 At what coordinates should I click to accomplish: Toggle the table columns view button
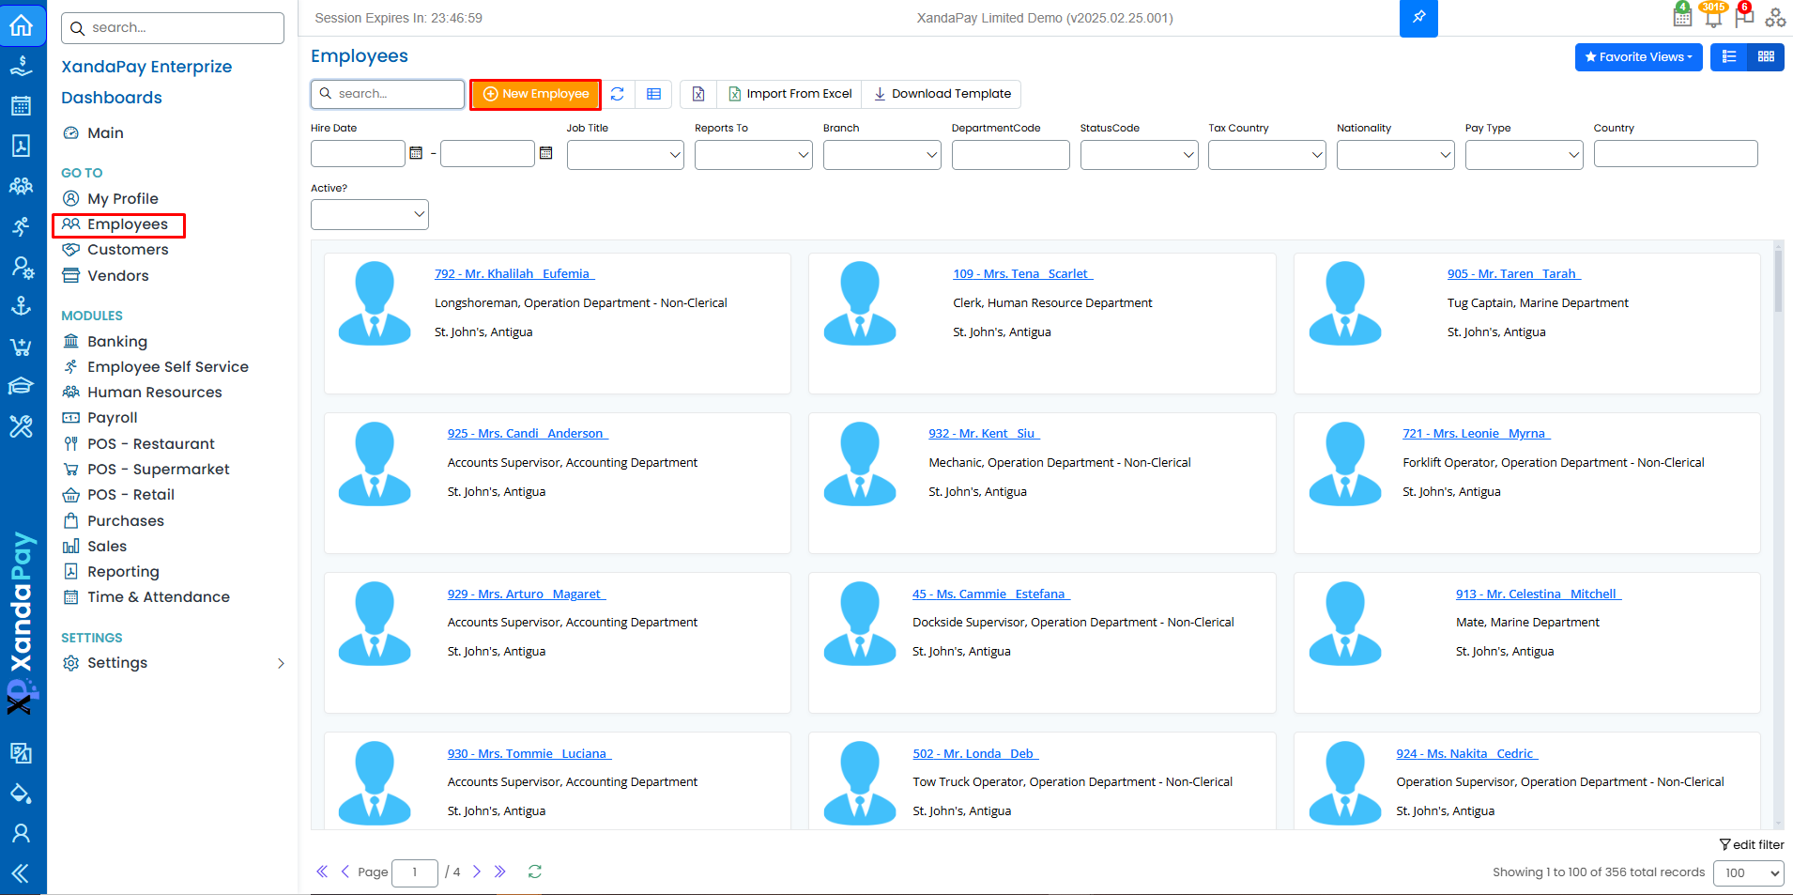(x=653, y=94)
